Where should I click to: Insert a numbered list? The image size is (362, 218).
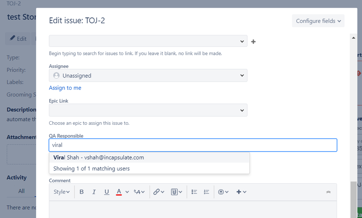point(207,192)
